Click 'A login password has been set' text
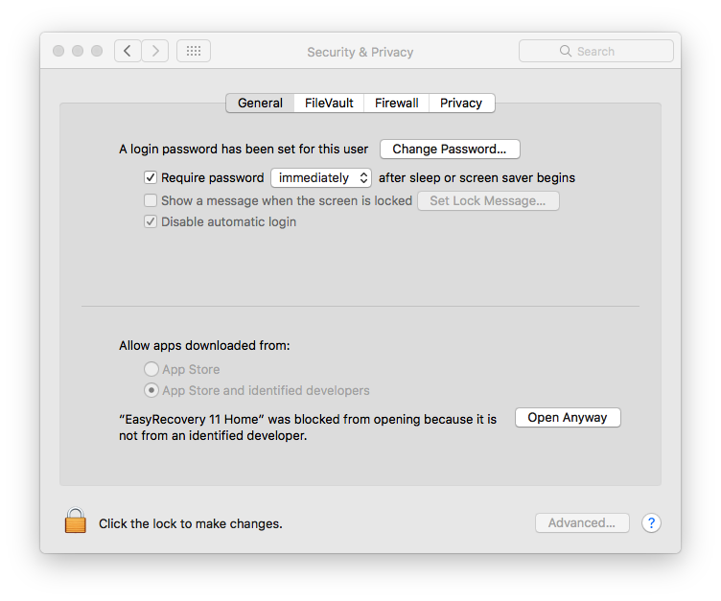Image resolution: width=721 pixels, height=601 pixels. 244,149
